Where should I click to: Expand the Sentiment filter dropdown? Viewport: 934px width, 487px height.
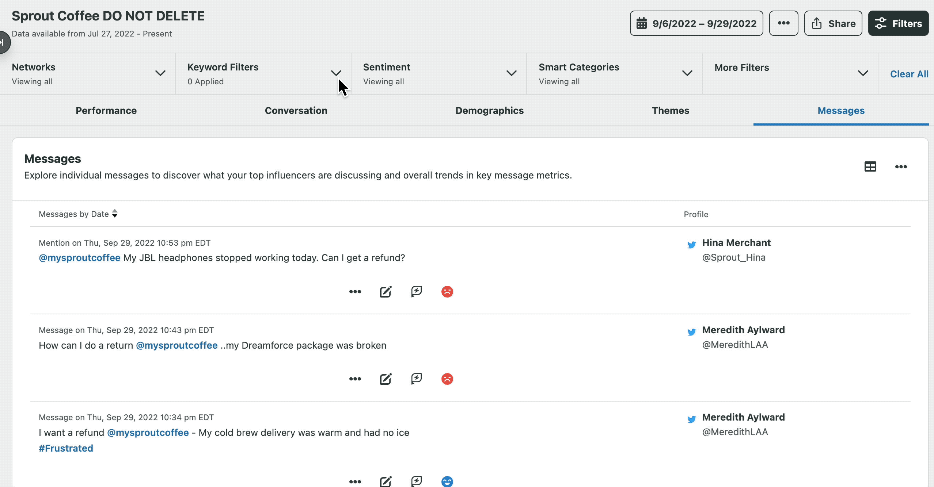point(439,74)
